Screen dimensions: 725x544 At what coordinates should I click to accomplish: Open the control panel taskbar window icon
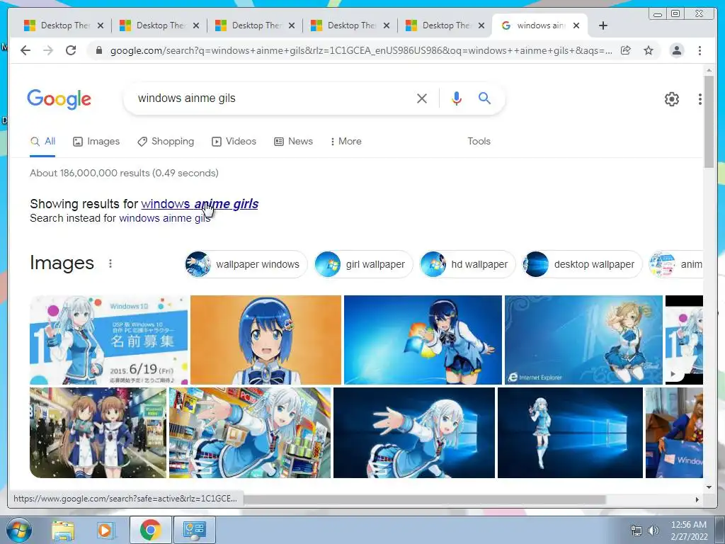coord(194,530)
